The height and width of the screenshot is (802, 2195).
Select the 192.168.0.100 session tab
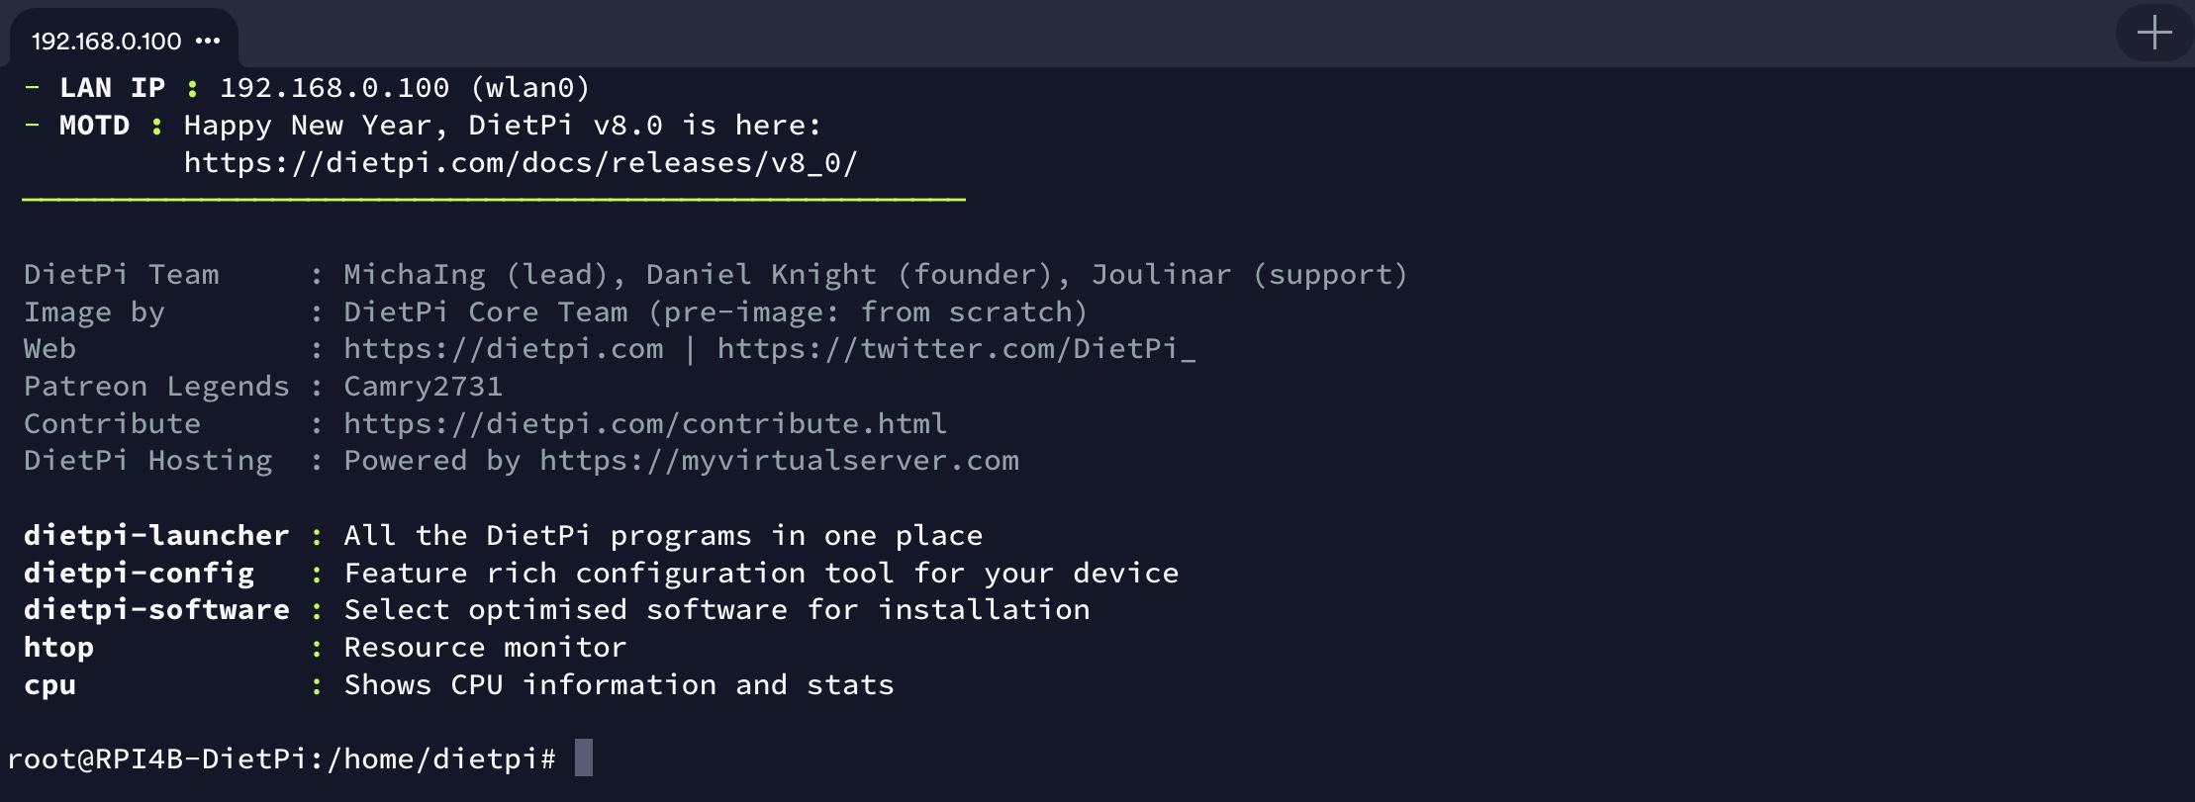point(106,41)
